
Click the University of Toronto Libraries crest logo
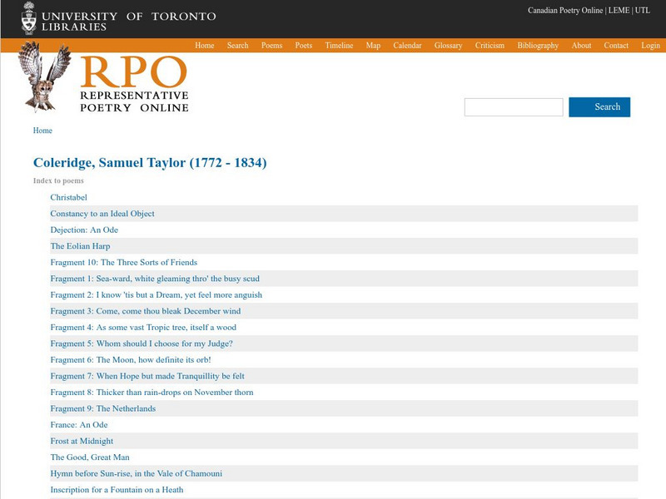[29, 18]
